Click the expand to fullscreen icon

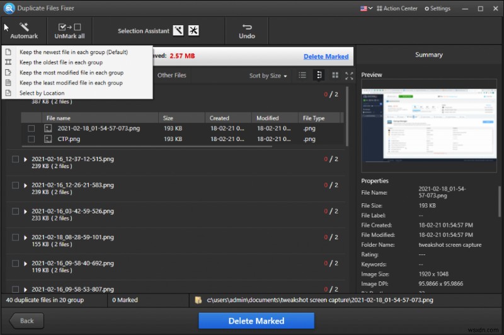tap(349, 76)
